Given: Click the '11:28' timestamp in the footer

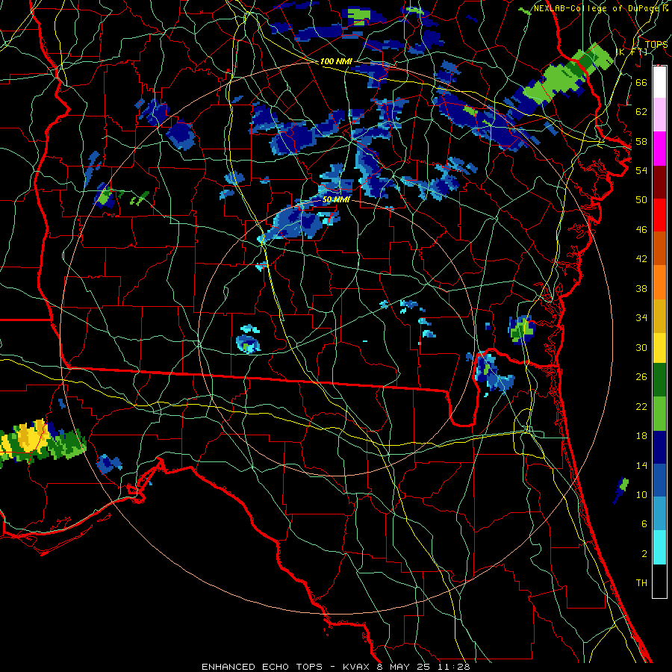Looking at the screenshot, I should pos(453,667).
